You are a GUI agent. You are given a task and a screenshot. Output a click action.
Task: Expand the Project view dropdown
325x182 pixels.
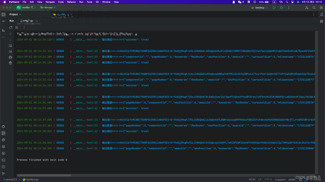15,14
